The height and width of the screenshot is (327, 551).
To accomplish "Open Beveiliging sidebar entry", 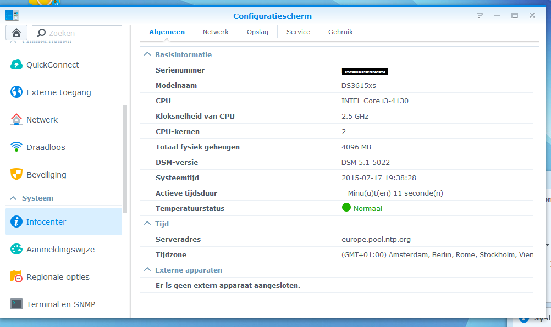I will (46, 175).
